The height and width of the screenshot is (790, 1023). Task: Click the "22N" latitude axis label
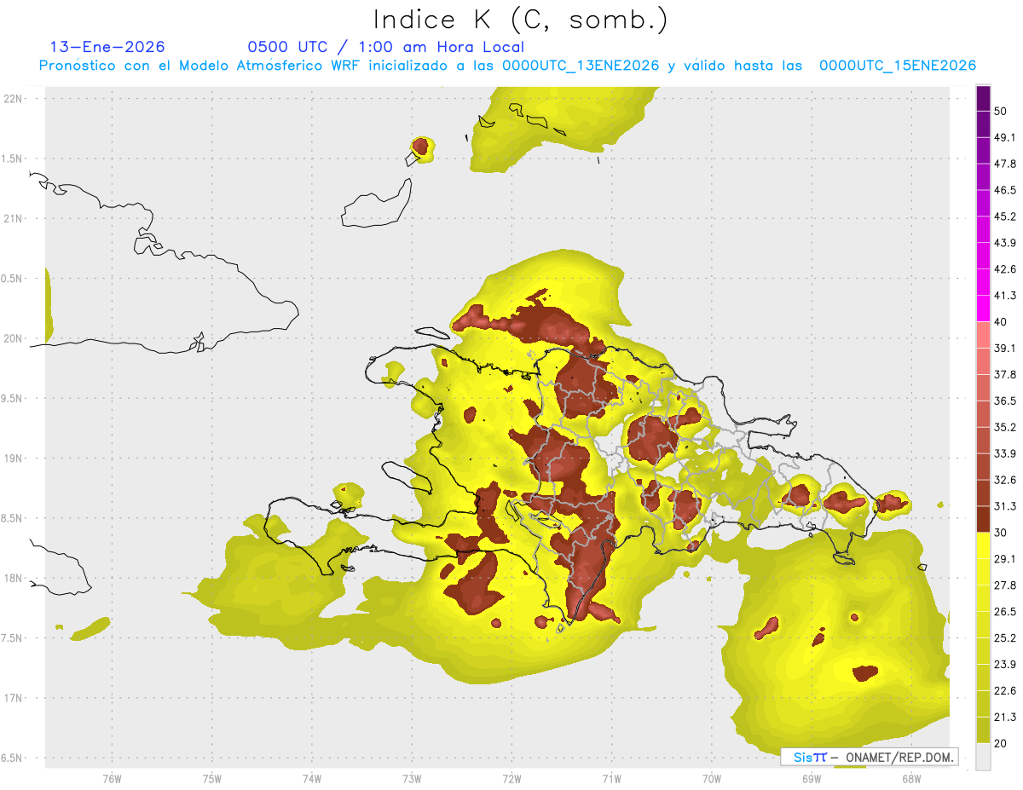coord(14,98)
